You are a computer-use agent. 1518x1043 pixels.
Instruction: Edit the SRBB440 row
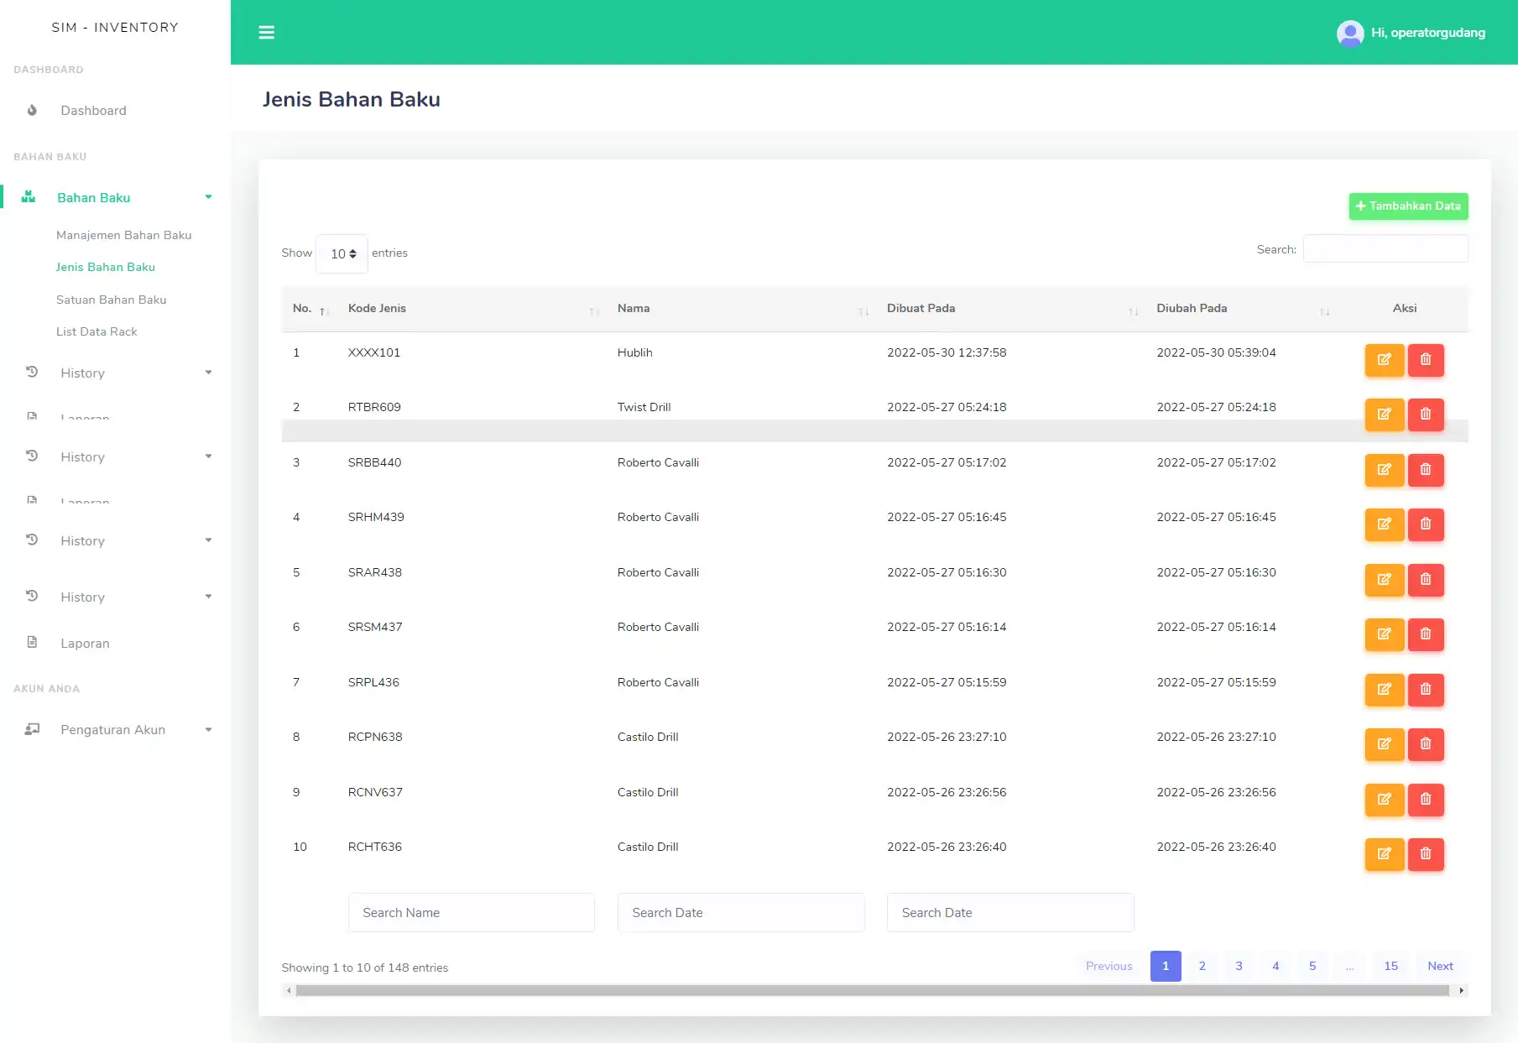tap(1385, 470)
